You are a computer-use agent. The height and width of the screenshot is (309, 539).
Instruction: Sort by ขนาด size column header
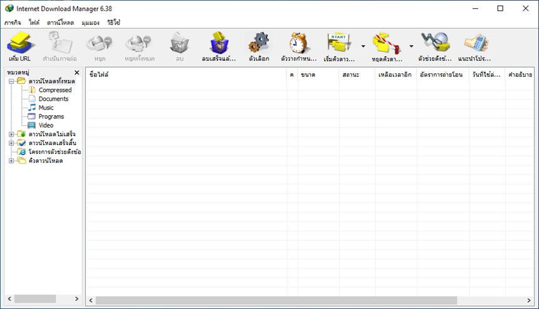318,74
